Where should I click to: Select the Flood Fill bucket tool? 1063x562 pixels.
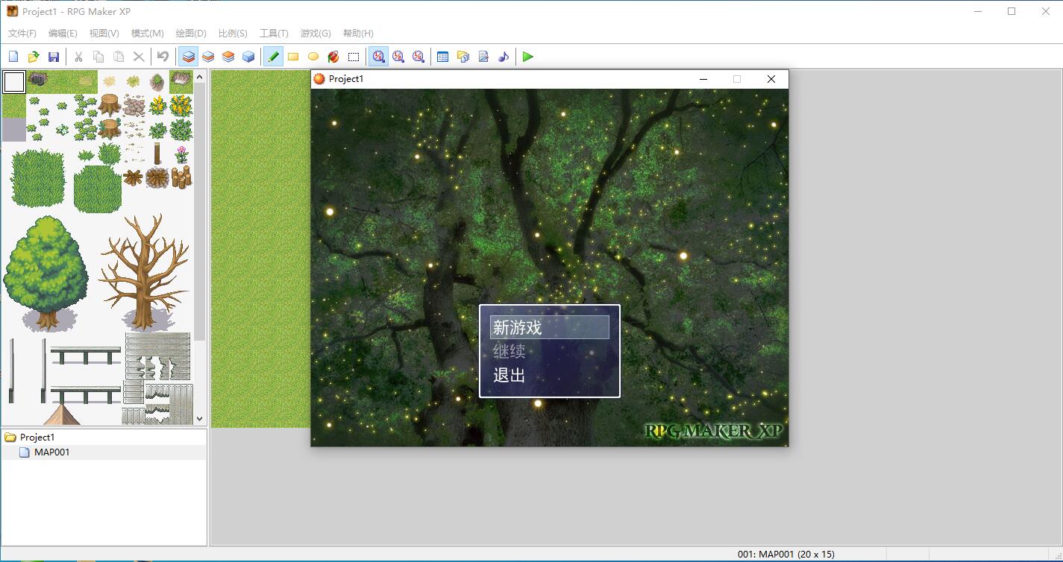333,57
